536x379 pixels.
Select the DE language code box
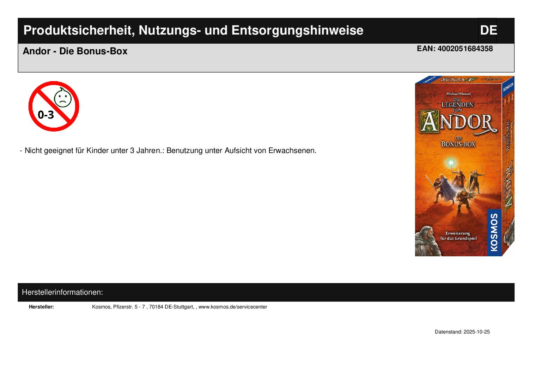488,31
